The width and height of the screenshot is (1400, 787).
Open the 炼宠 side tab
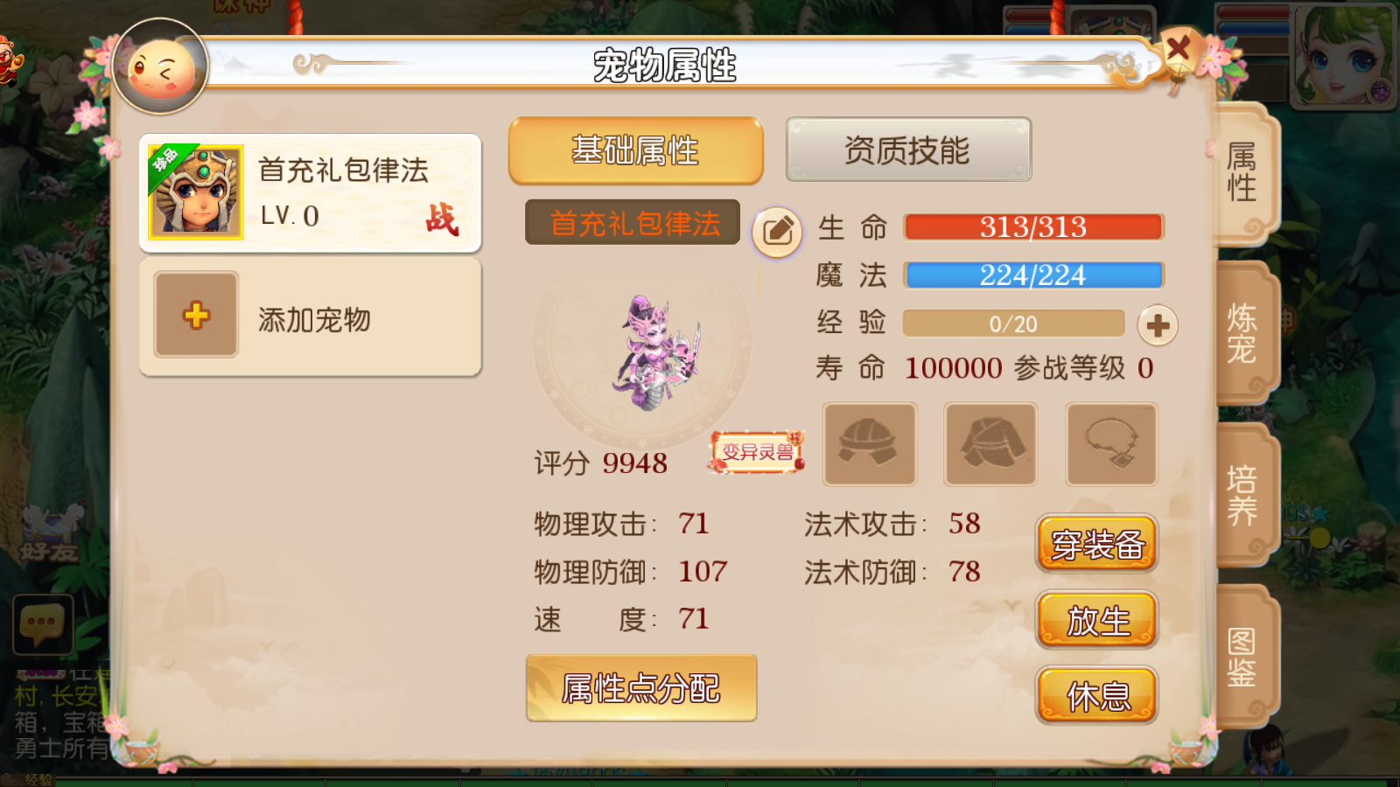(x=1242, y=333)
